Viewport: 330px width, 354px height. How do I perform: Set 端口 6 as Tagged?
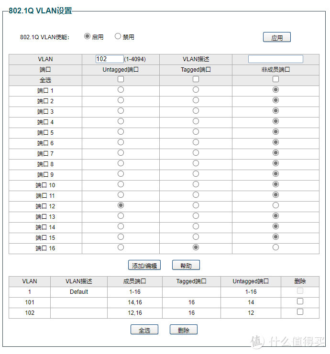pos(196,142)
